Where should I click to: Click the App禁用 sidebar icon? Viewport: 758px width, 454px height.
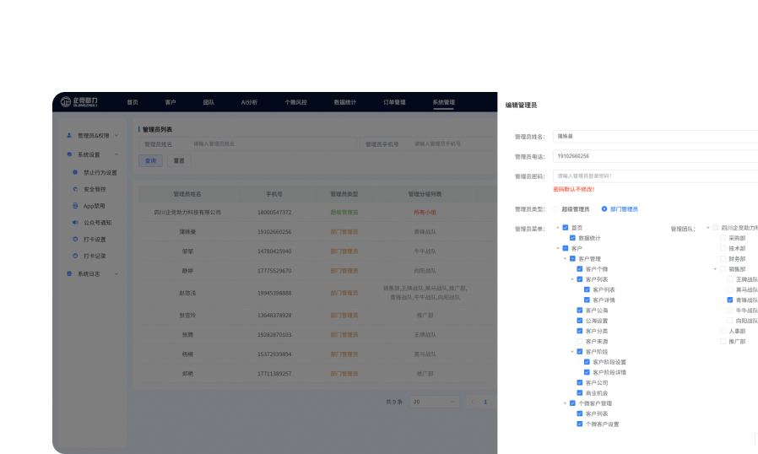click(x=75, y=206)
